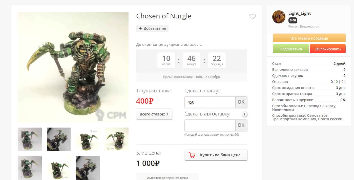Select fourth thumbnail in top row
This screenshot has height=180, width=354.
tap(117, 139)
